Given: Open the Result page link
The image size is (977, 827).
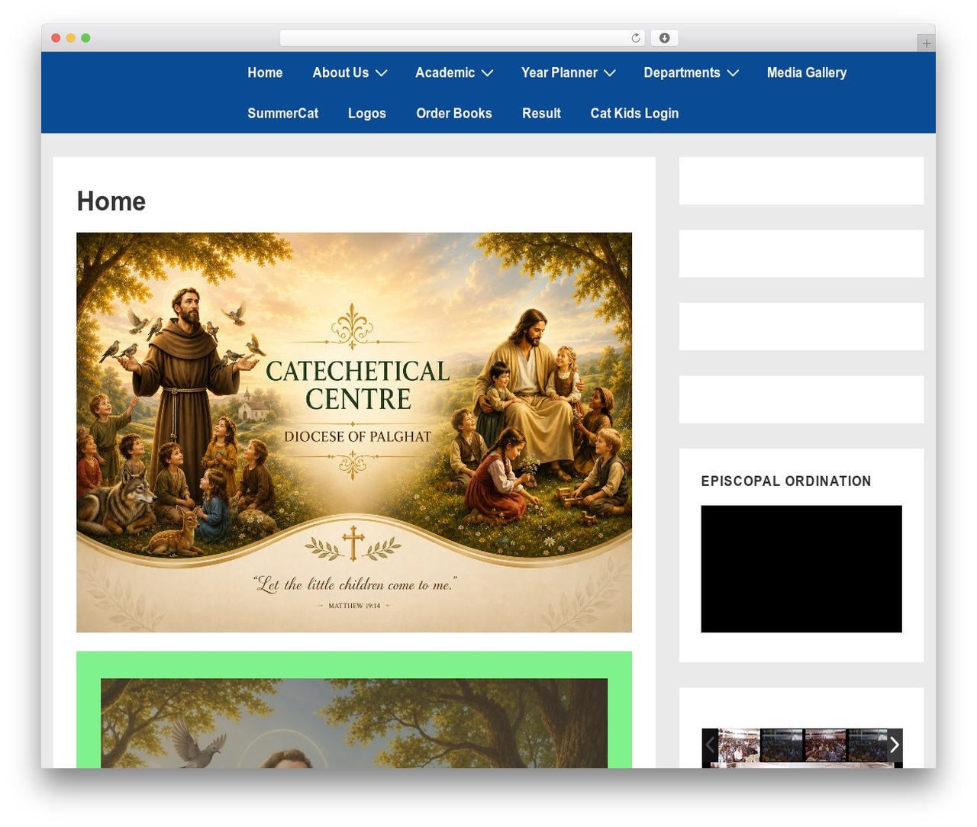Looking at the screenshot, I should click(x=541, y=113).
